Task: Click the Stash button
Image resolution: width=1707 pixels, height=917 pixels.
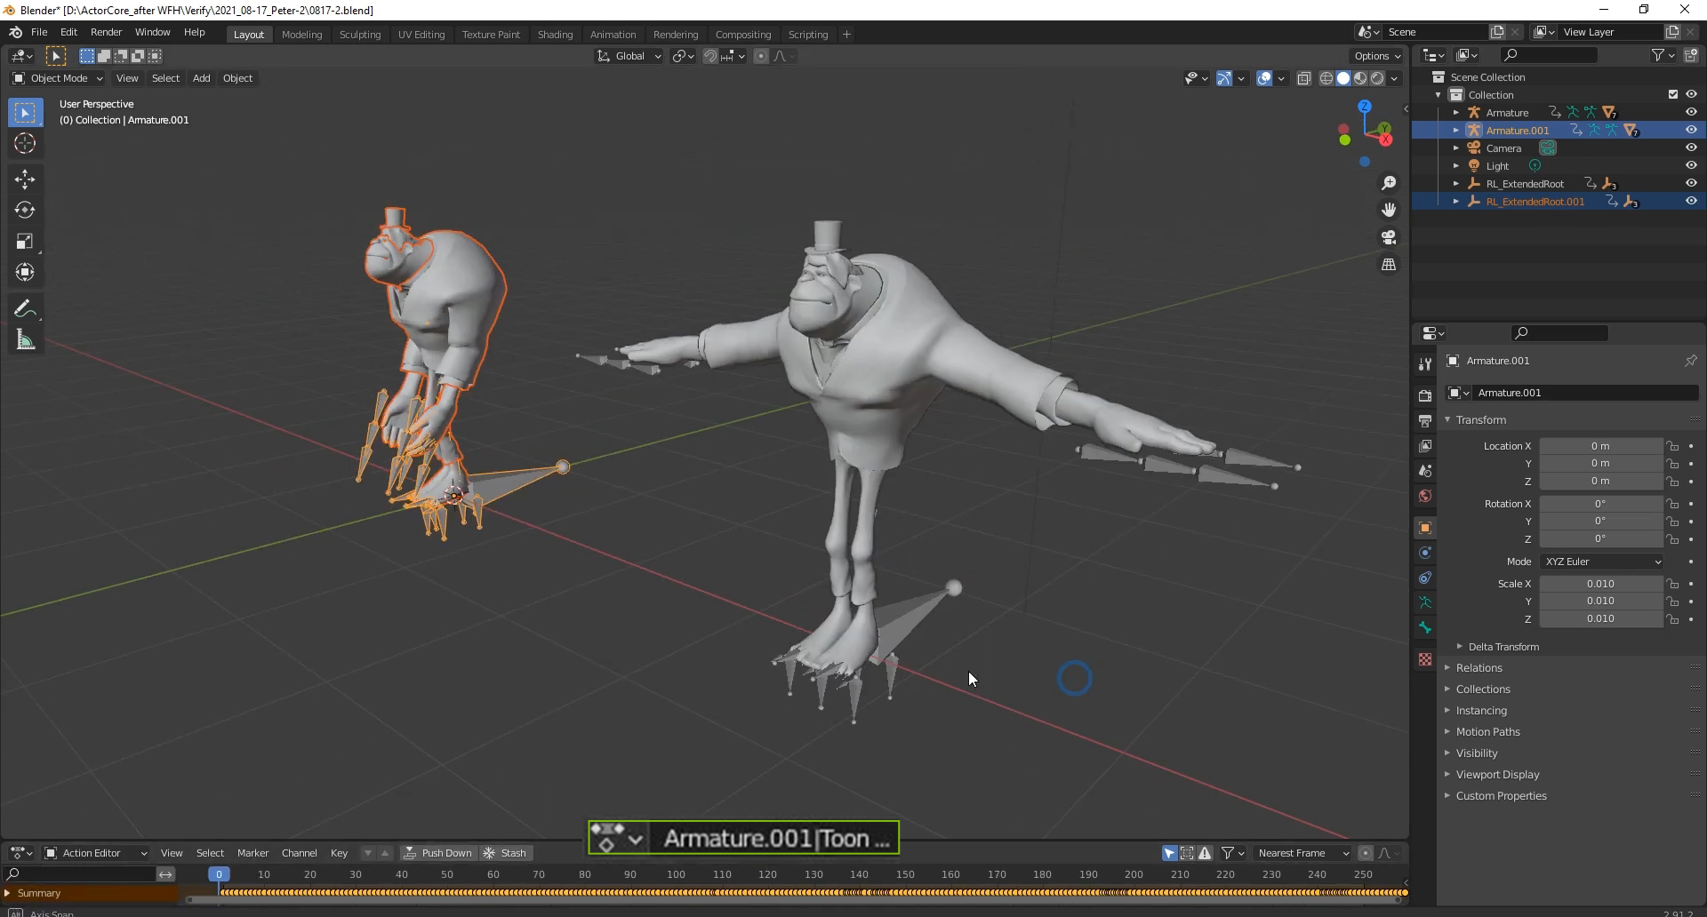Action: (x=505, y=853)
